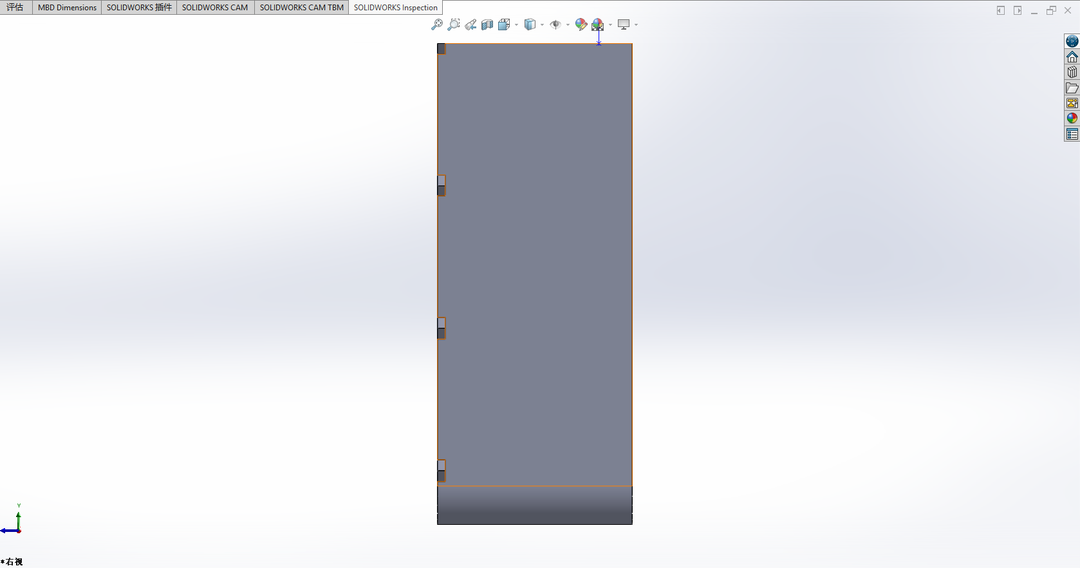Viewport: 1080px width, 568px height.
Task: Open the SOLIDWORKS 插件 tab
Action: click(139, 8)
